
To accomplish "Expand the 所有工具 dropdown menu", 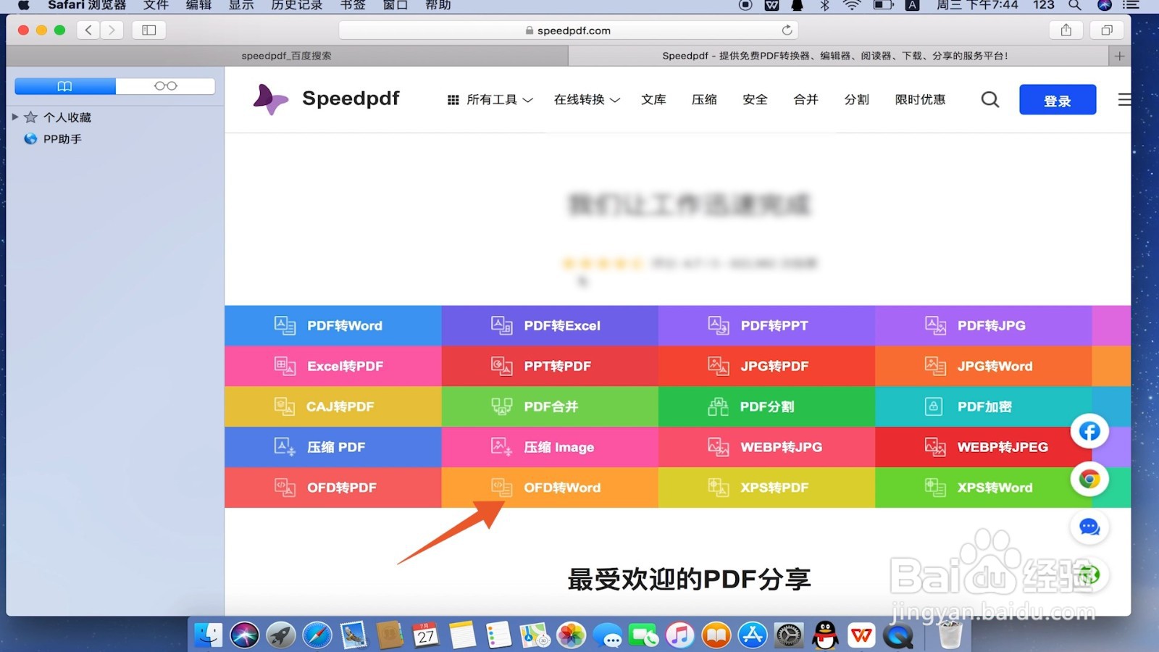I will pyautogui.click(x=490, y=100).
